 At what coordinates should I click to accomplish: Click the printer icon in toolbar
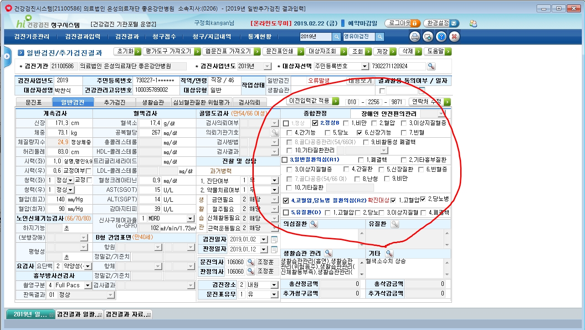point(415,37)
